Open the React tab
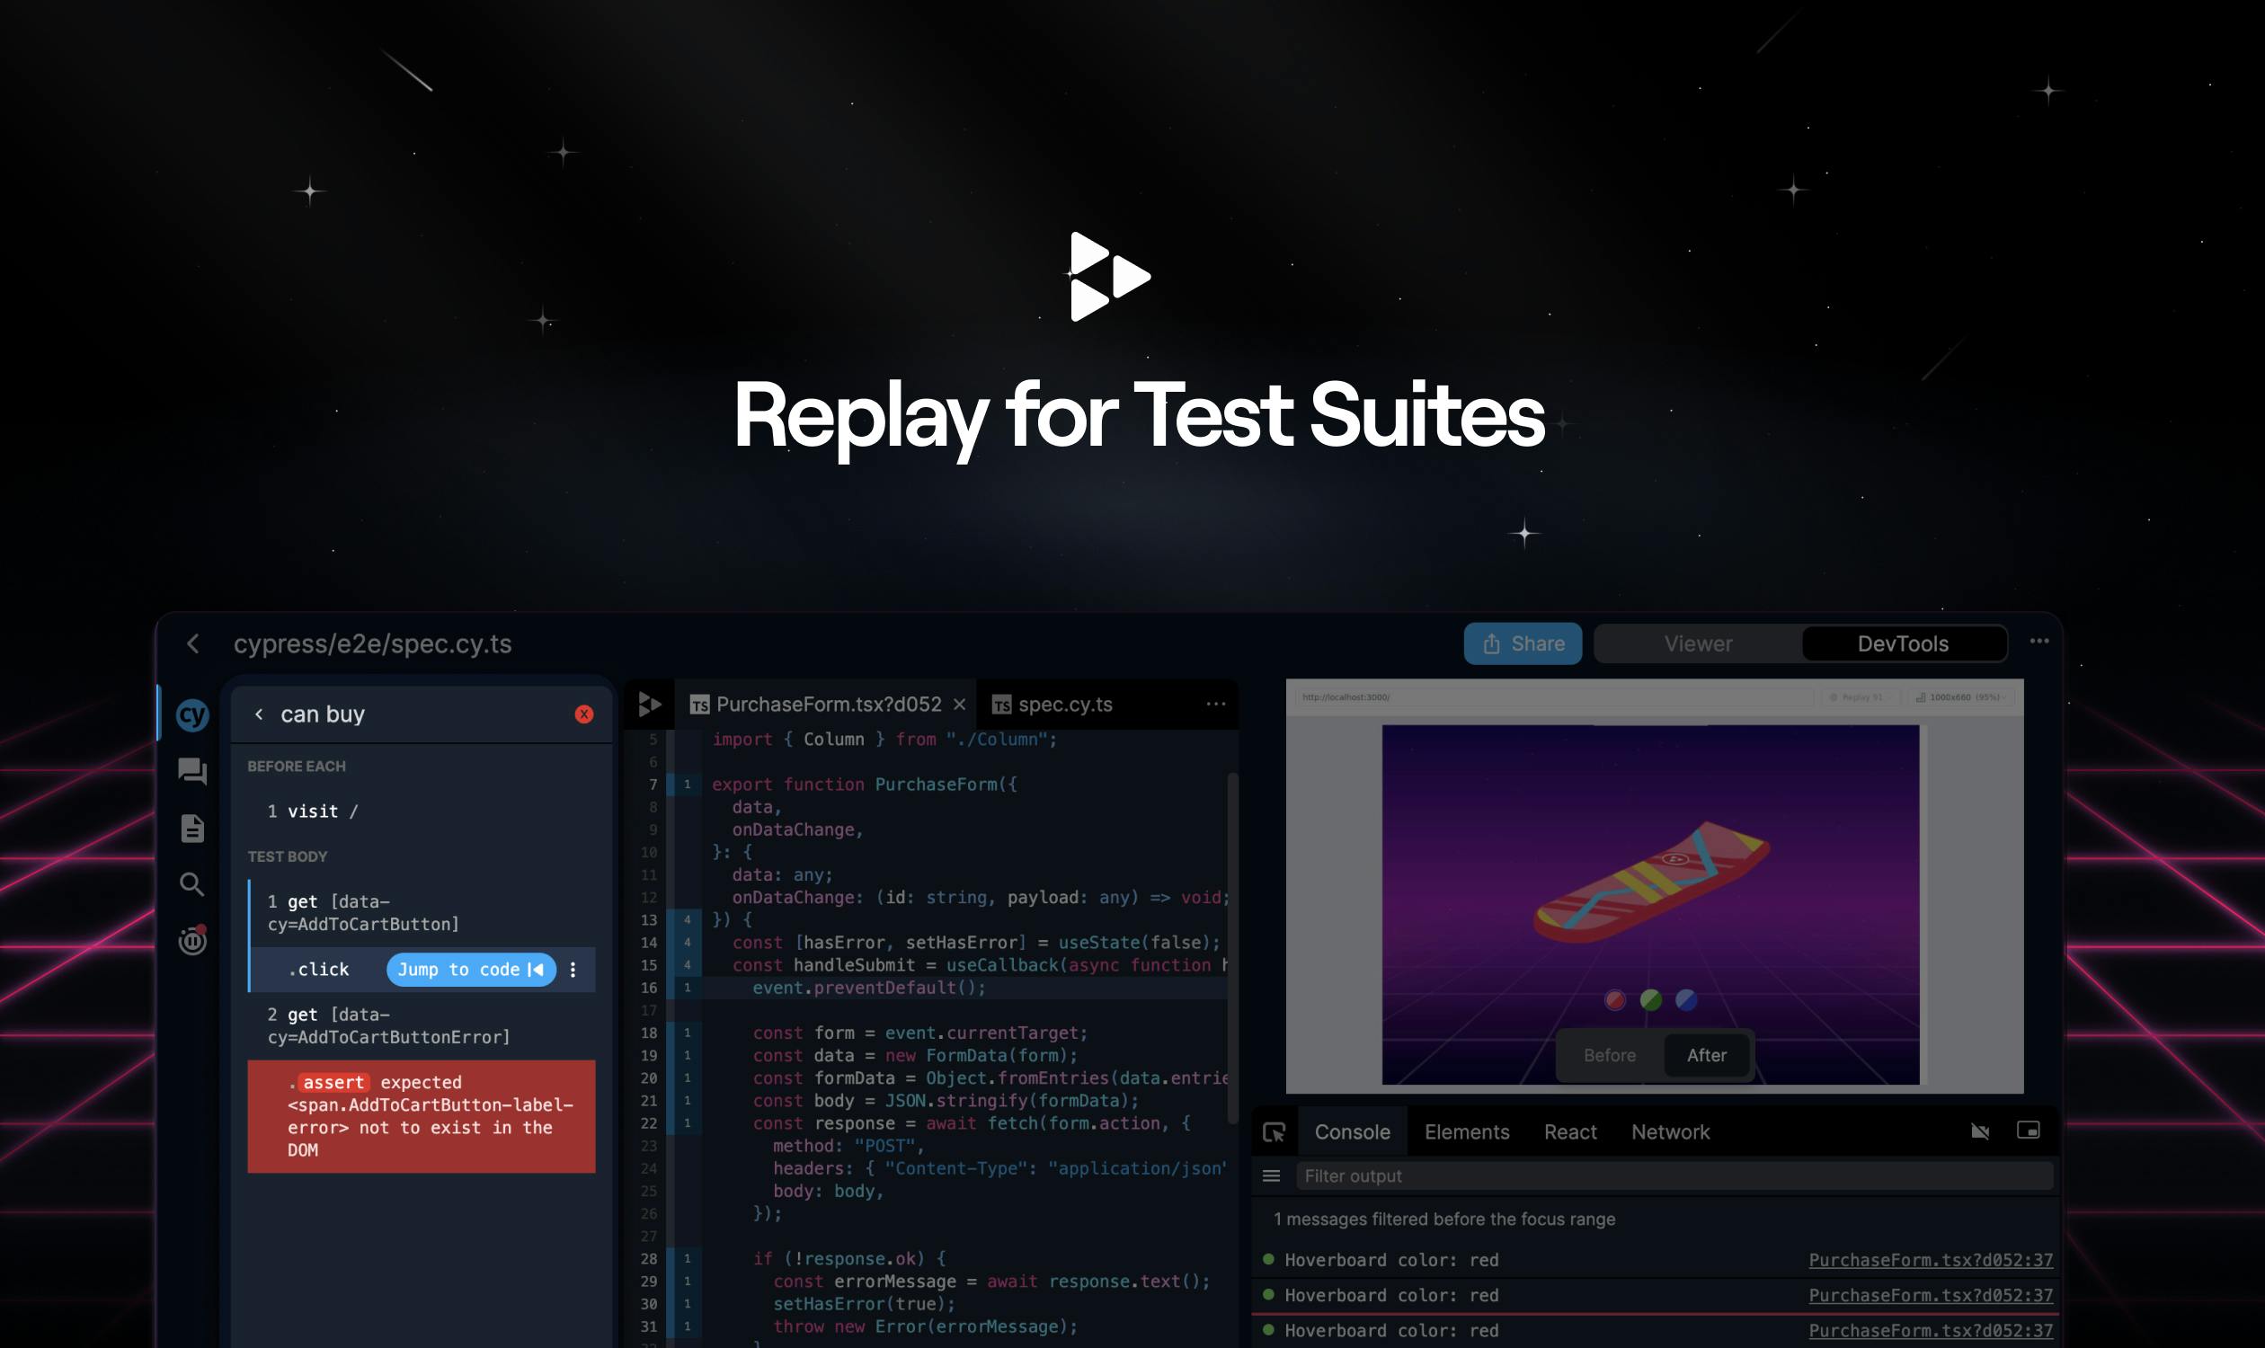This screenshot has height=1348, width=2265. [x=1570, y=1132]
